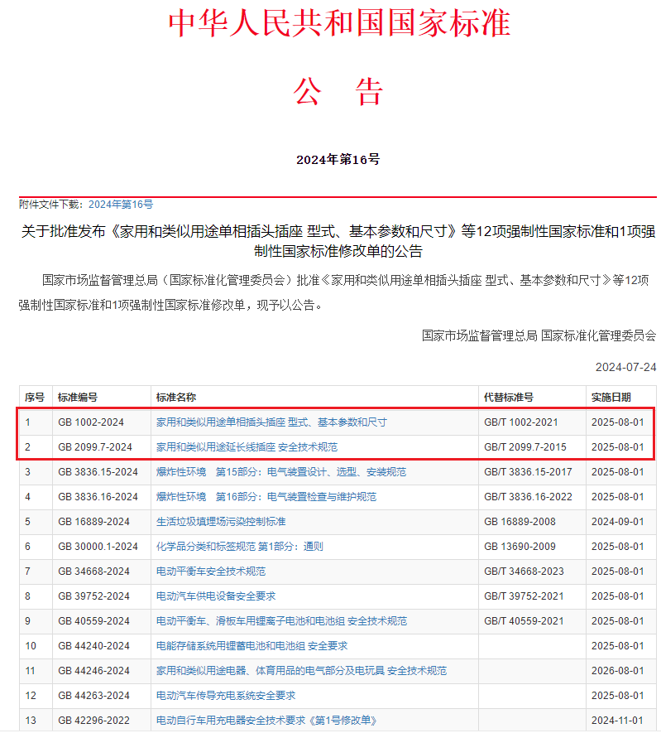Click the 实施日期 column header

coord(611,398)
